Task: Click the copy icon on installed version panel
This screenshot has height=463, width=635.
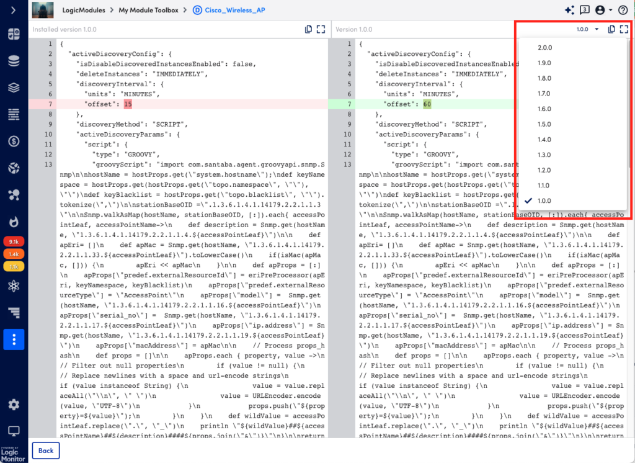Action: point(308,29)
